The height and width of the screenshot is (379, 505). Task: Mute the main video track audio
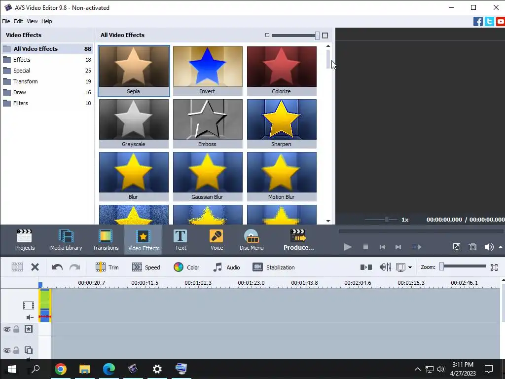click(x=30, y=317)
